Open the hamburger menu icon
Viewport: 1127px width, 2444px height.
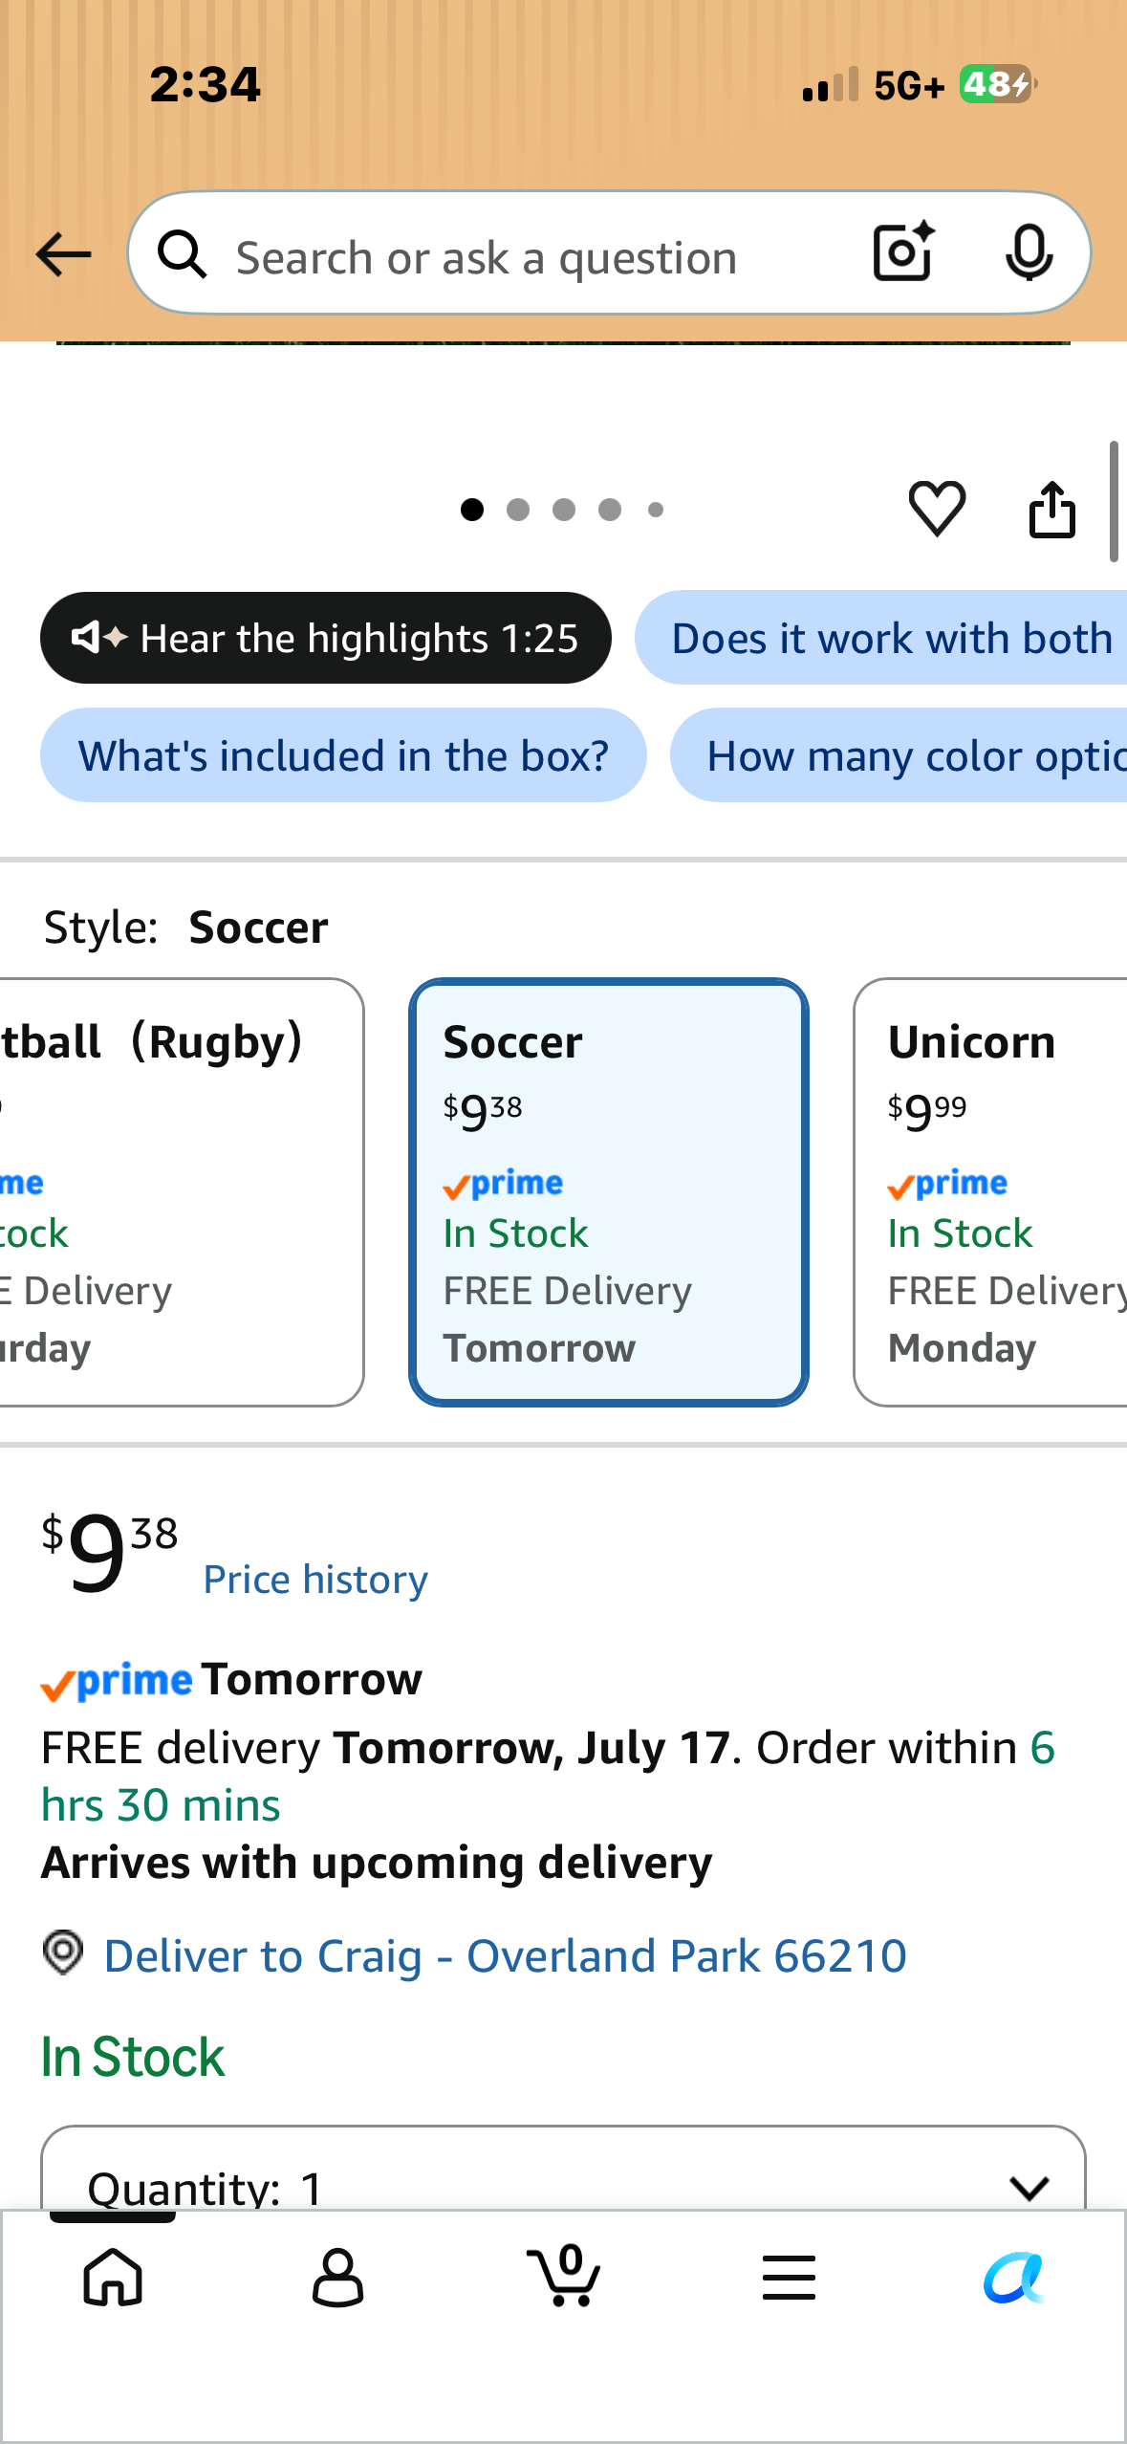click(790, 2277)
